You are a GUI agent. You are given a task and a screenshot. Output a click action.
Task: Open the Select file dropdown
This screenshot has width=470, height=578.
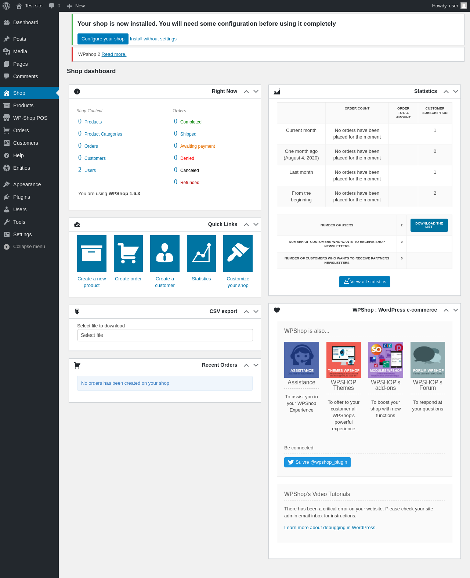click(165, 335)
